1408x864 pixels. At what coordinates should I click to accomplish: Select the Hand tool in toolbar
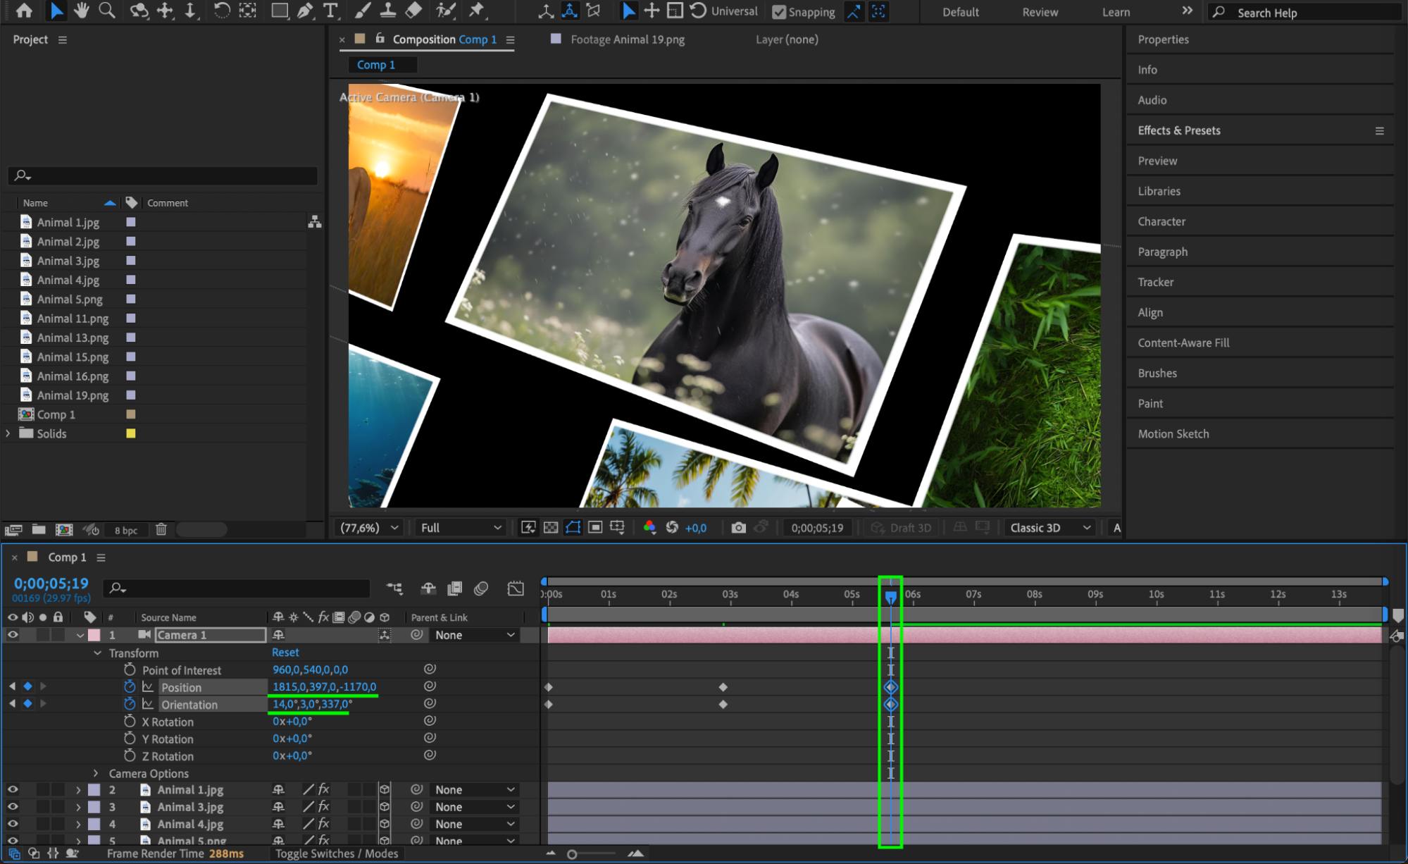(x=82, y=11)
